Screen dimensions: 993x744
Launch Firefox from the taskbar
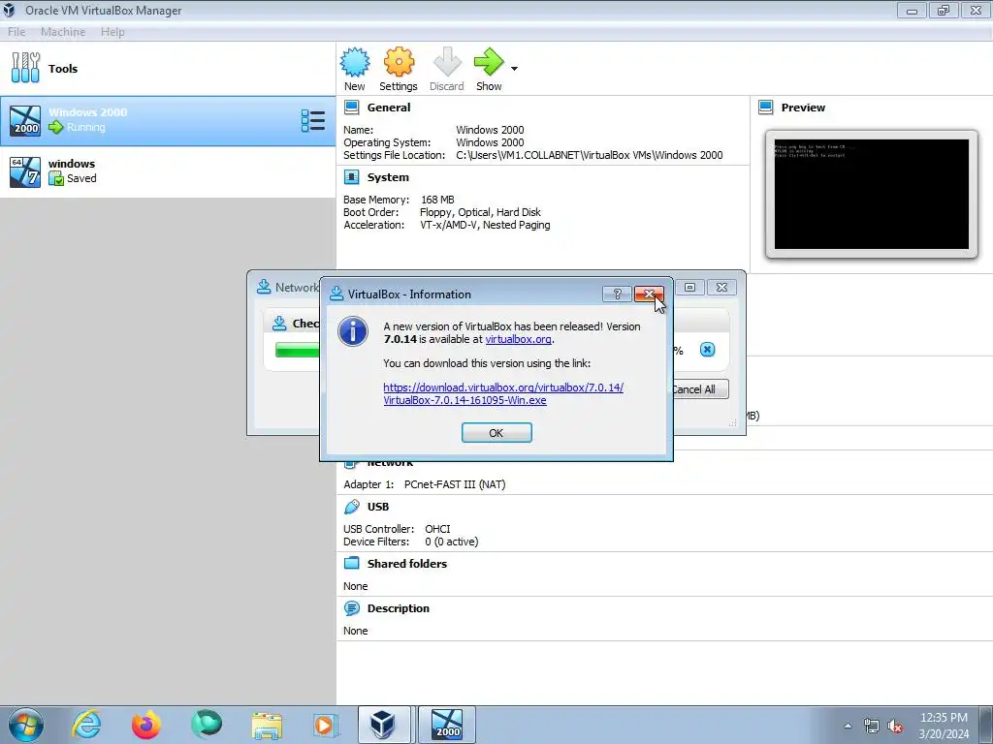pos(146,725)
